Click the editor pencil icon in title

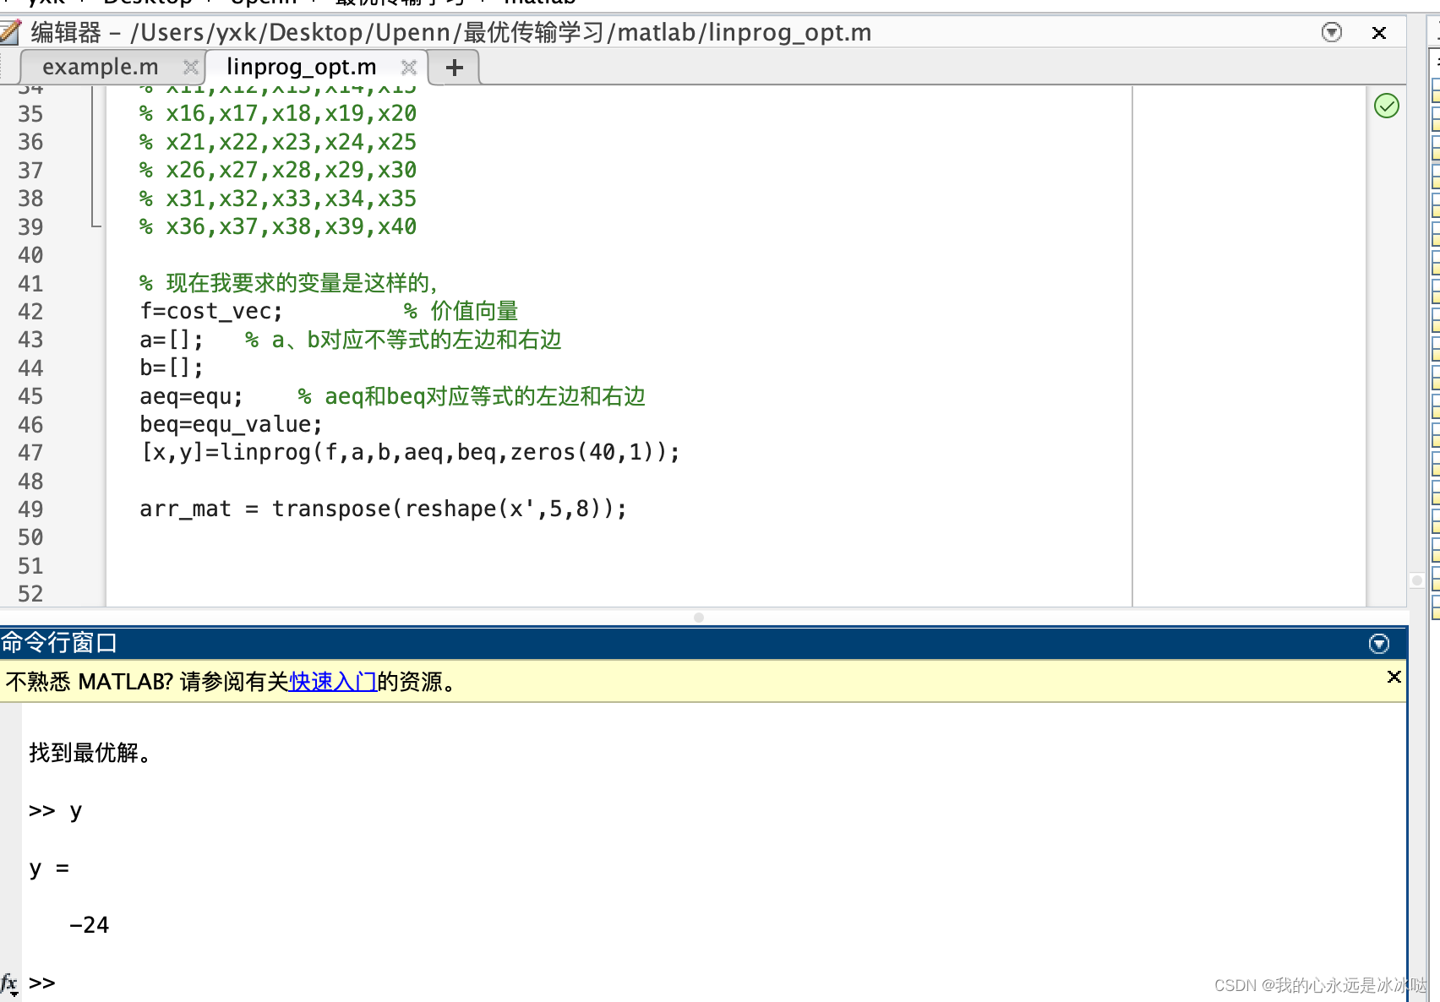9,32
